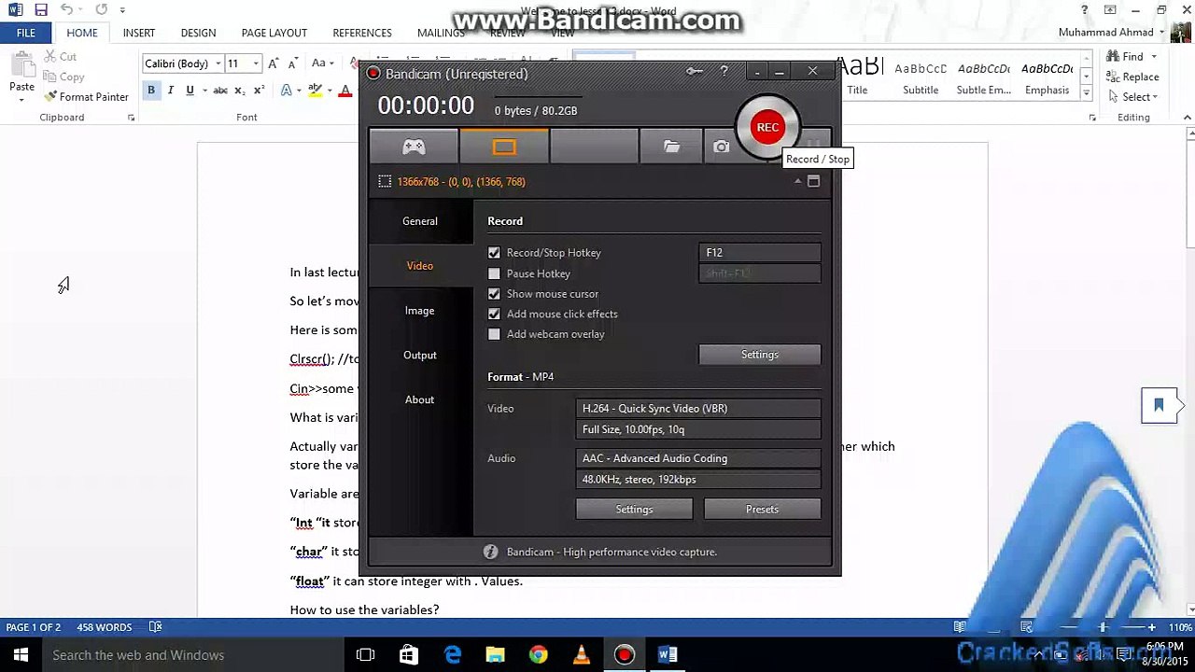This screenshot has width=1195, height=672.
Task: Open the underline style dropdown arrow
Action: click(x=204, y=91)
